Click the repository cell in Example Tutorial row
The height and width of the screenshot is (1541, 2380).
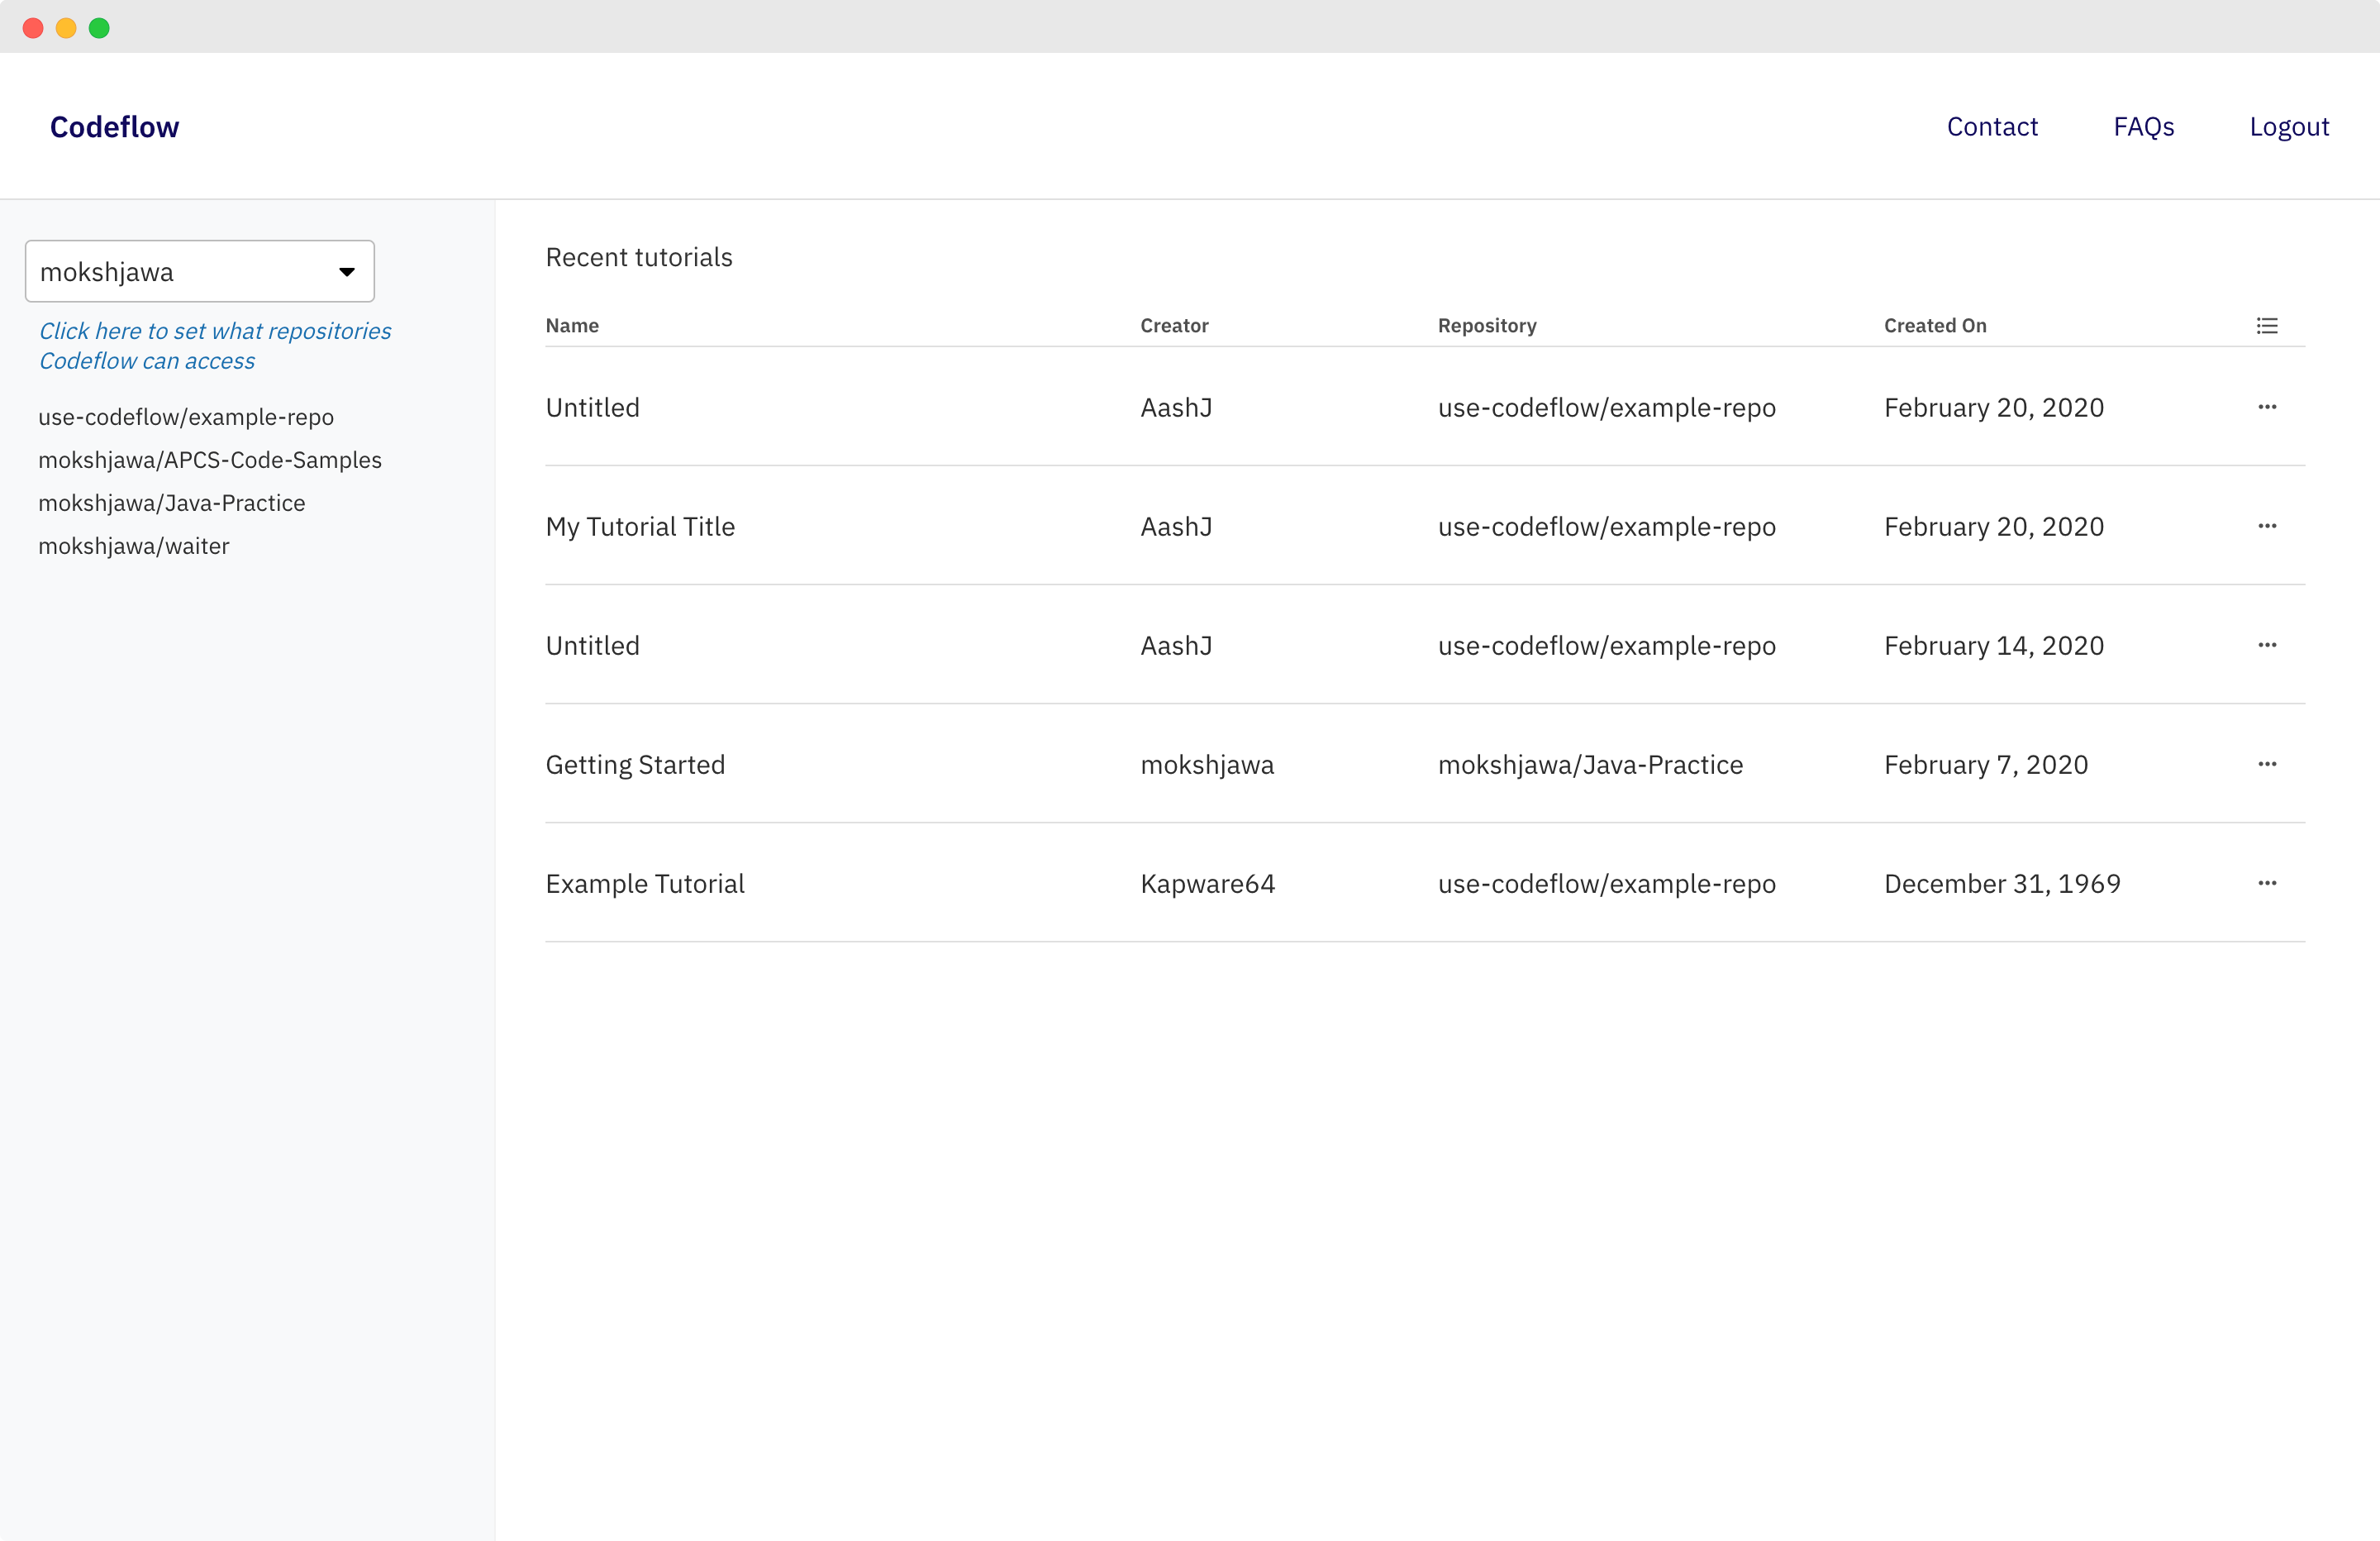(1606, 884)
